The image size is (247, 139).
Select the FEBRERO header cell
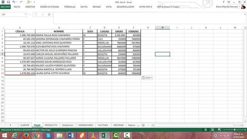(x=134, y=31)
